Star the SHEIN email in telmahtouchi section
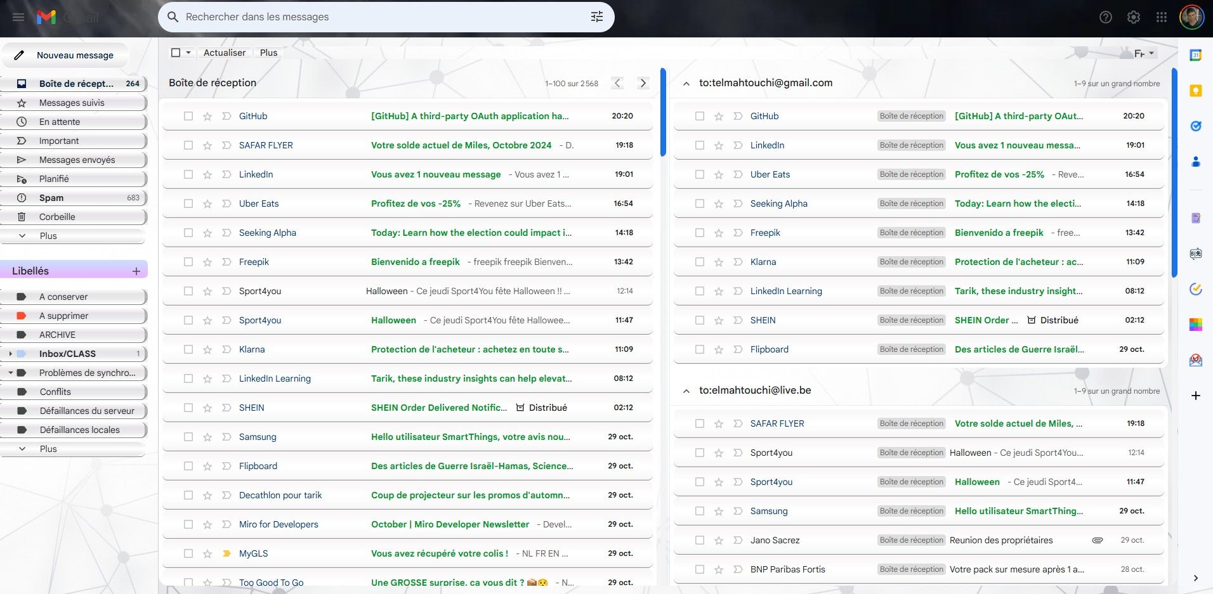 (719, 320)
